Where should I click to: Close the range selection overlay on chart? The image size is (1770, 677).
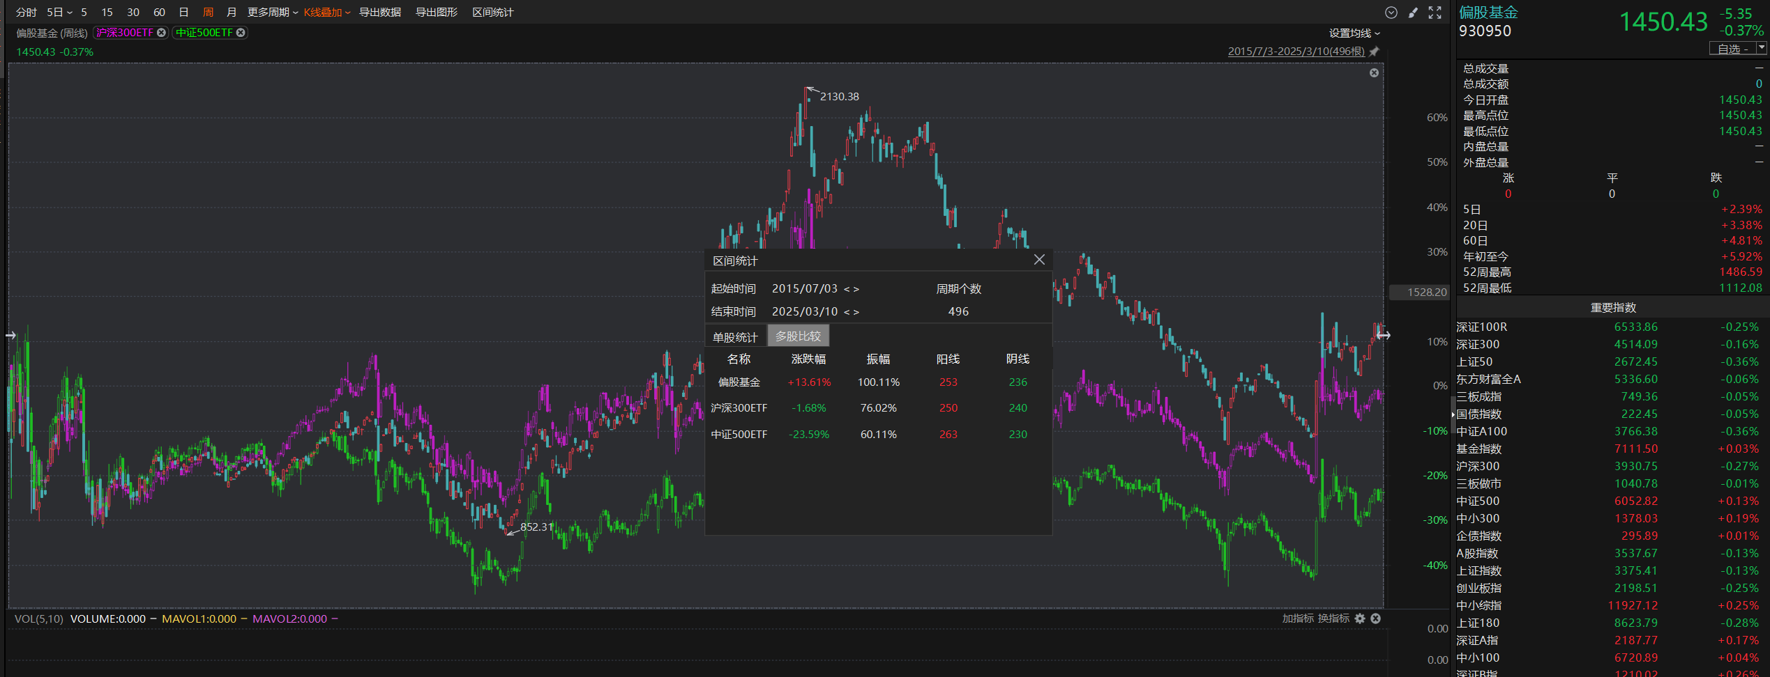(1374, 73)
